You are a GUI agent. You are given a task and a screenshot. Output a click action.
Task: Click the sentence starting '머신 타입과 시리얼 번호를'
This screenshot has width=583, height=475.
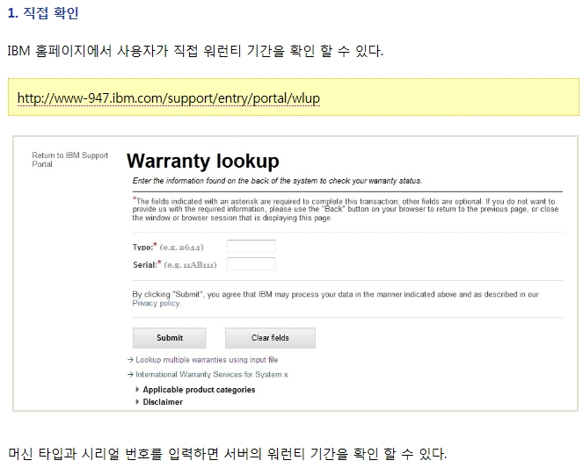tap(227, 453)
